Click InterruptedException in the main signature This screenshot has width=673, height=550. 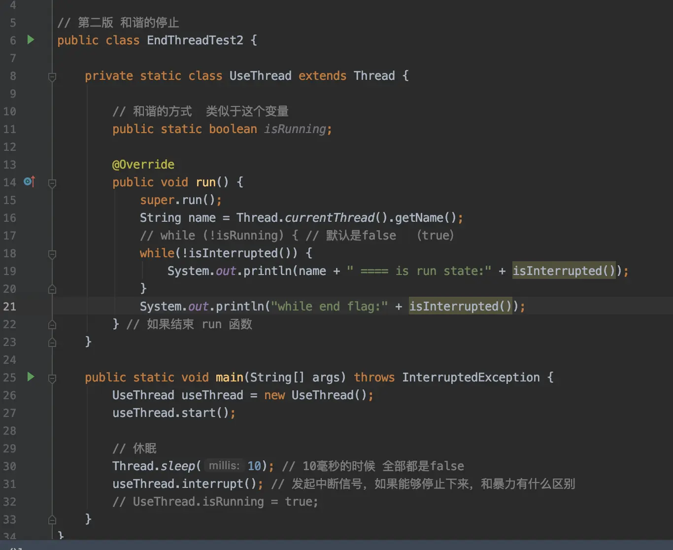[471, 377]
